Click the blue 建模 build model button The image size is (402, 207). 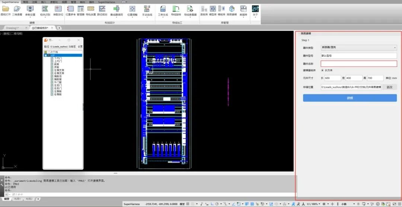[x=350, y=98]
